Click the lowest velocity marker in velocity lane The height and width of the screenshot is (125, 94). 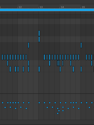(58, 113)
